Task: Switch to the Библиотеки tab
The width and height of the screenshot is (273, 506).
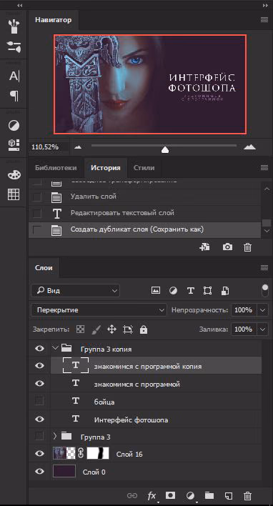Action: [56, 168]
